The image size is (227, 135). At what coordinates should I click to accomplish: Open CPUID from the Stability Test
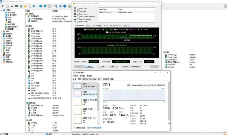125,66
